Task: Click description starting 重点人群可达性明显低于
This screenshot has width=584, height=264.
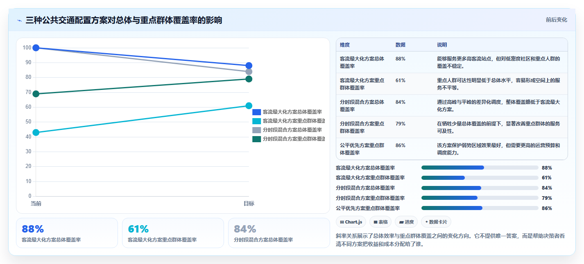Action: tap(498, 84)
